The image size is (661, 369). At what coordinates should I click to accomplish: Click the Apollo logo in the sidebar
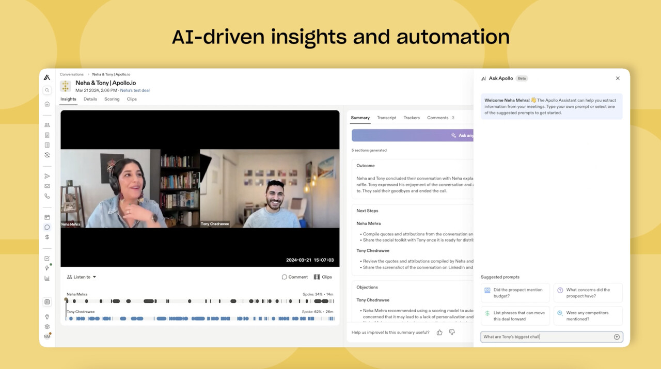[x=47, y=77]
